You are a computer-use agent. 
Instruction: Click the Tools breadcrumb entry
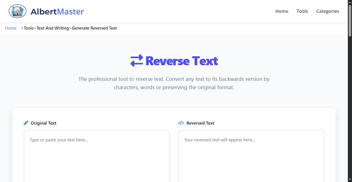(x=29, y=28)
